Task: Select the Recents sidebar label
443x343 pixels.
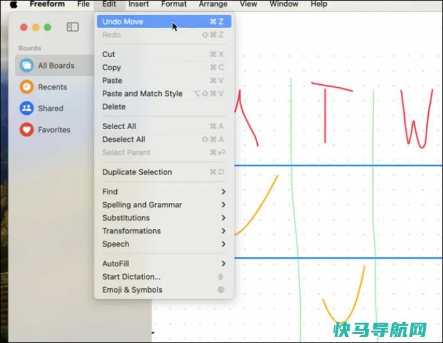Action: [52, 87]
